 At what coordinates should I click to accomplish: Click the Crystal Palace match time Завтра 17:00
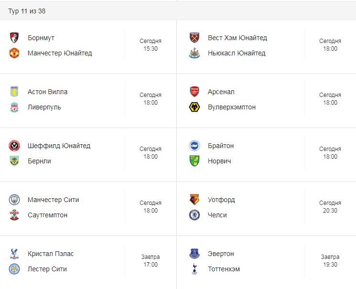pyautogui.click(x=151, y=261)
